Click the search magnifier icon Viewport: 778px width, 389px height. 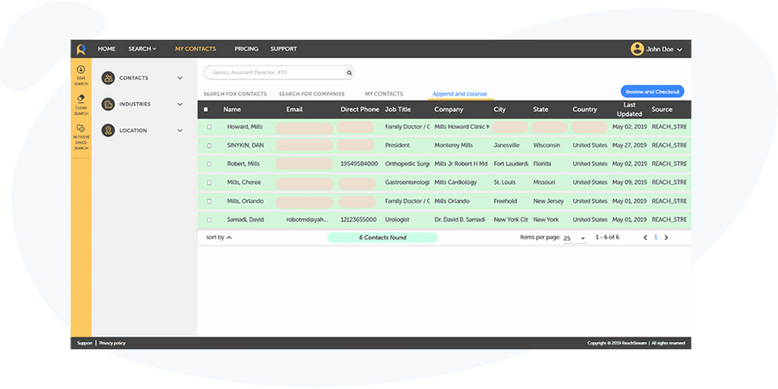[349, 72]
